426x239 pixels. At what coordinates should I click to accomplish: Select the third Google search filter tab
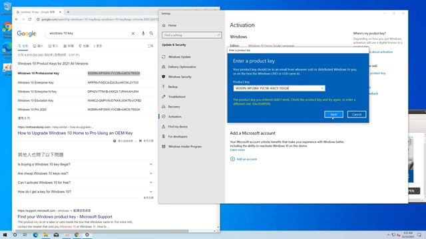pos(53,46)
